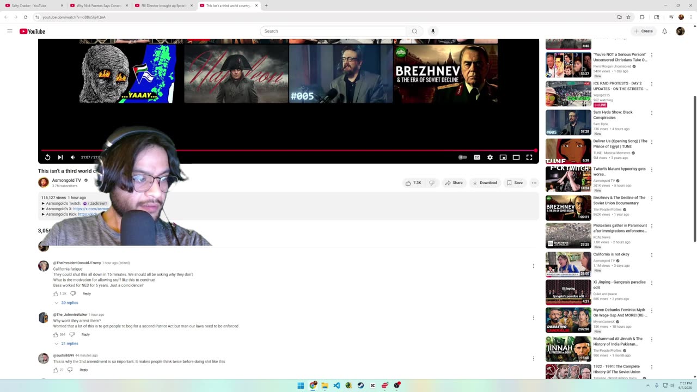Dislike austinhb99's comment
The height and width of the screenshot is (392, 697).
[x=70, y=370]
